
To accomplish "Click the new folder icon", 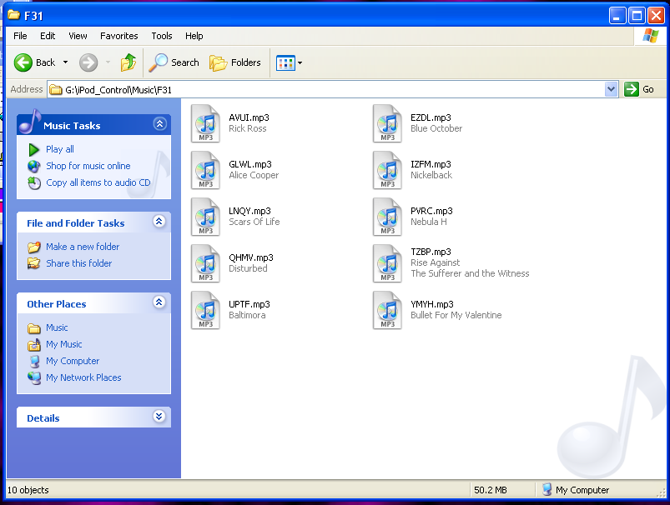I will [x=34, y=247].
